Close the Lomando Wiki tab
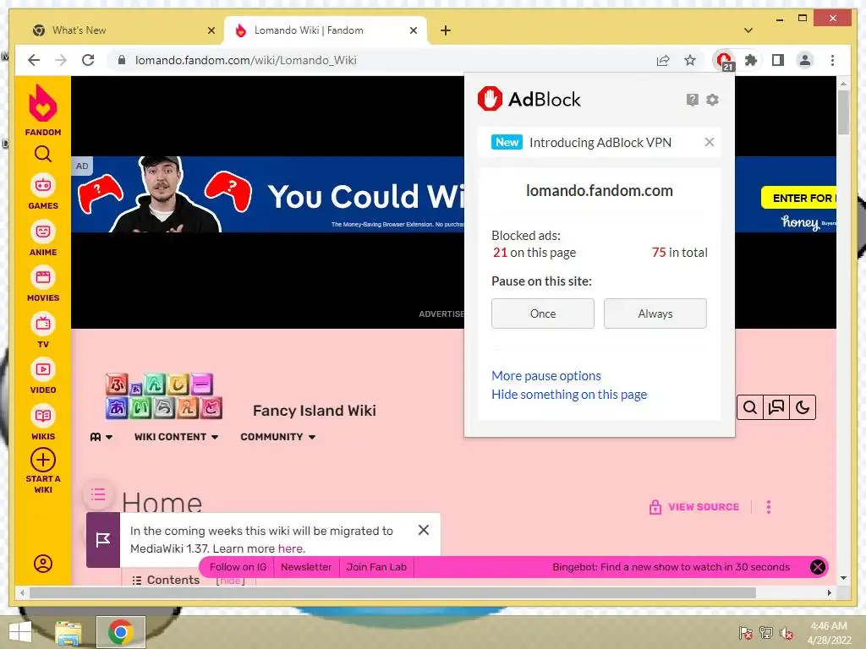This screenshot has height=649, width=866. click(x=413, y=30)
